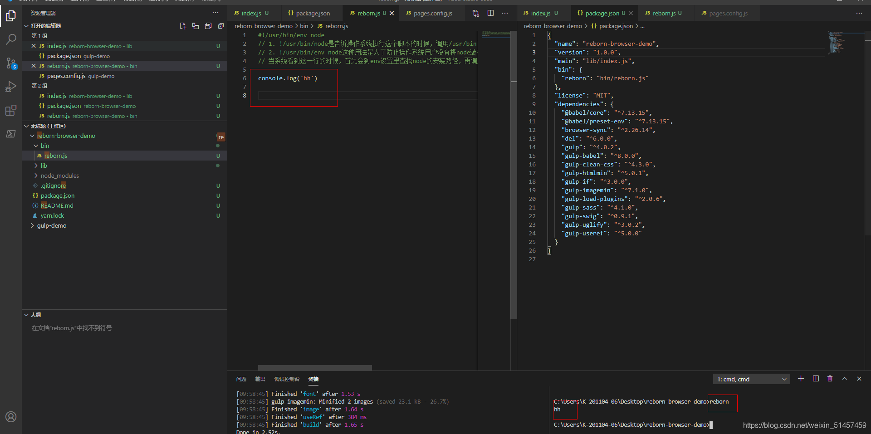
Task: Open the Explorer view in activity bar
Action: click(11, 16)
